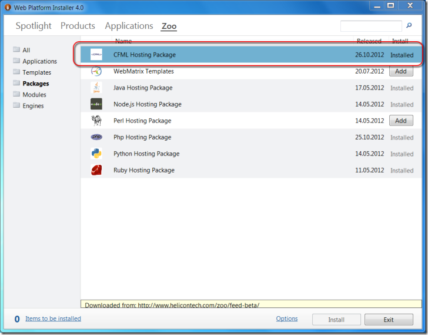
Task: Click the Python Hosting Package icon
Action: coord(96,154)
